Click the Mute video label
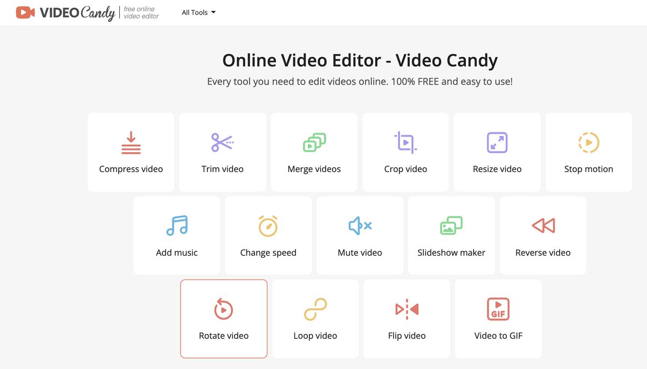Image resolution: width=647 pixels, height=369 pixels. [x=360, y=252]
